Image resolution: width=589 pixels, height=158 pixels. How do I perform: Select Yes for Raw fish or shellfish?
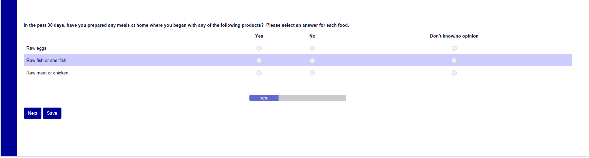coord(259,61)
